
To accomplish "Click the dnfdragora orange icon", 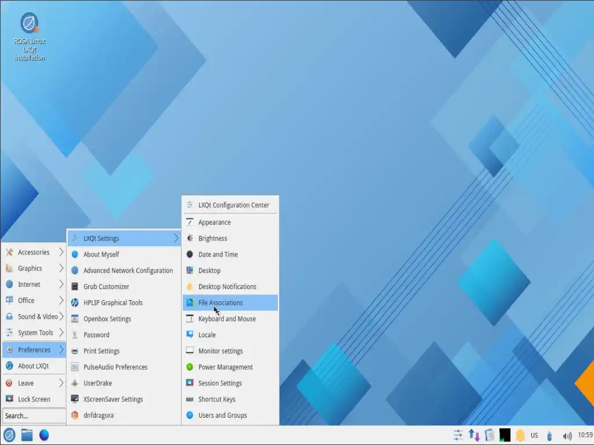I will click(75, 415).
